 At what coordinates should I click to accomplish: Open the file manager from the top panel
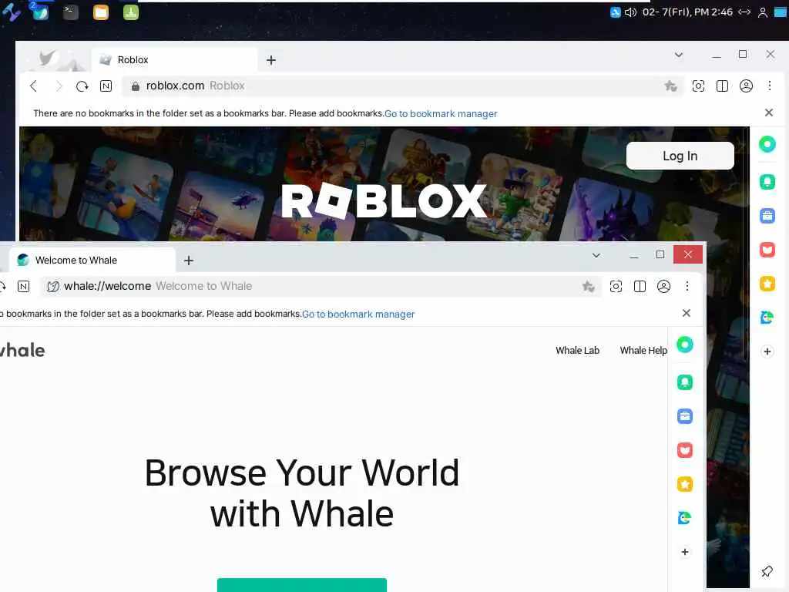point(101,12)
